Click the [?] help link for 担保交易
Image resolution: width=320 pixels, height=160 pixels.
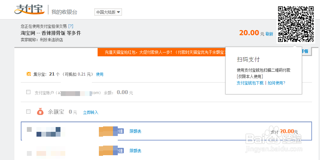coord(71,26)
